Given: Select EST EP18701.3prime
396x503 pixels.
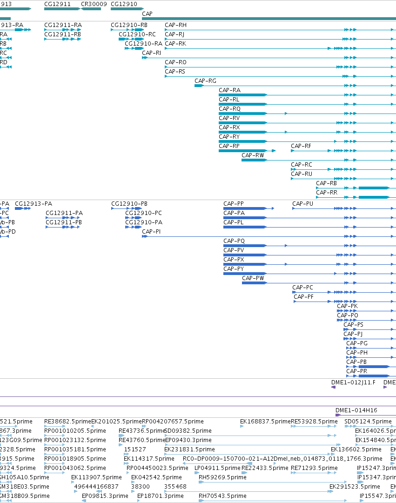Looking at the screenshot, I should [161, 496].
